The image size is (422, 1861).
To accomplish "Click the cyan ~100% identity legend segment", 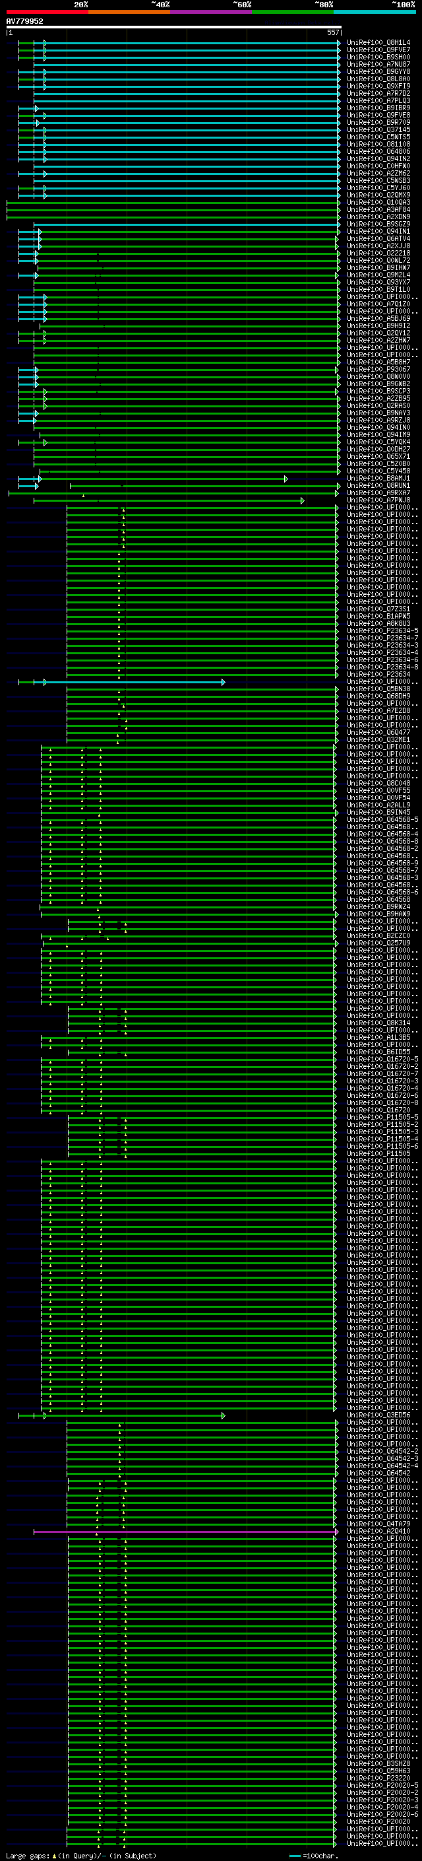I will [x=375, y=12].
